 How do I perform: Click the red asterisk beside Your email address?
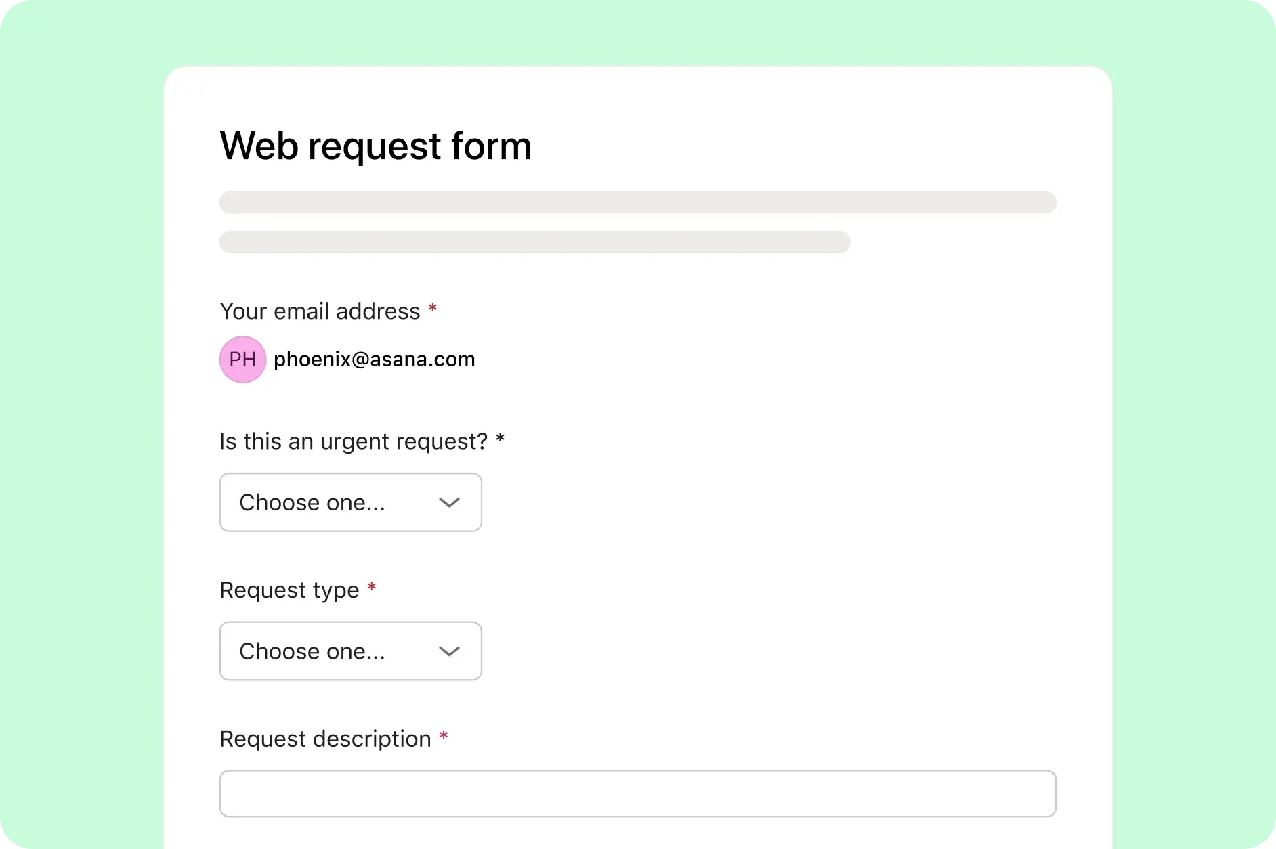coord(433,309)
